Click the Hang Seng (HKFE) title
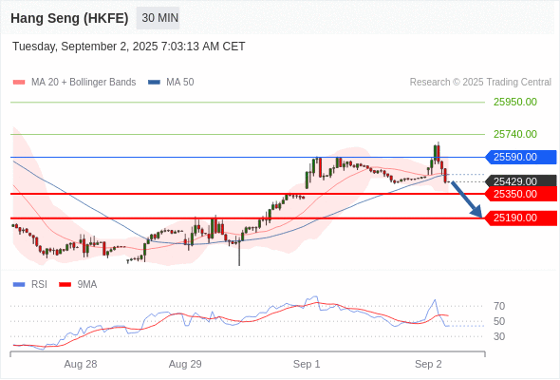This screenshot has height=380, width=560. click(x=69, y=18)
